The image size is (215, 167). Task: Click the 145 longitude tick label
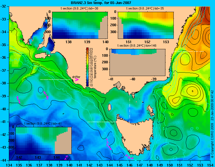point(120,165)
